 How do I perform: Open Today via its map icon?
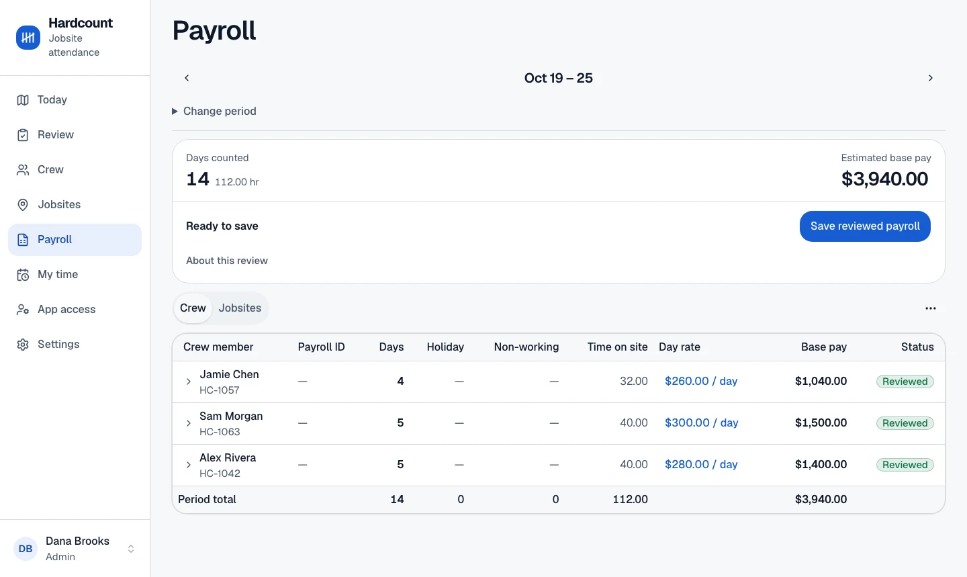click(x=23, y=100)
